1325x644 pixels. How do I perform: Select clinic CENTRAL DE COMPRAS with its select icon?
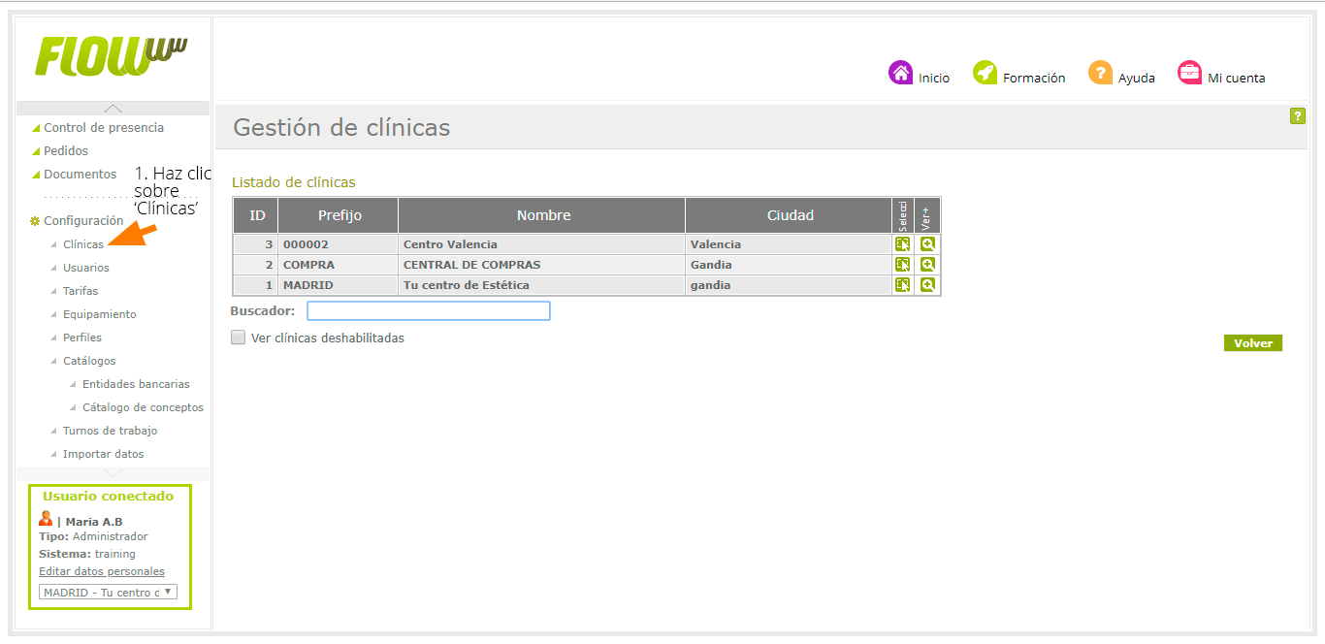click(x=902, y=265)
